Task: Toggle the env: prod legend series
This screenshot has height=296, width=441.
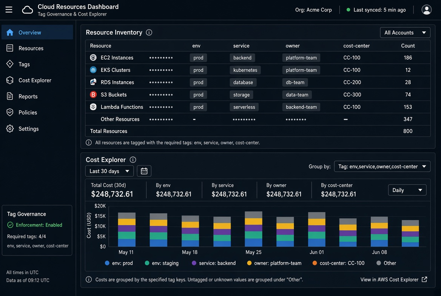Action: [119, 263]
